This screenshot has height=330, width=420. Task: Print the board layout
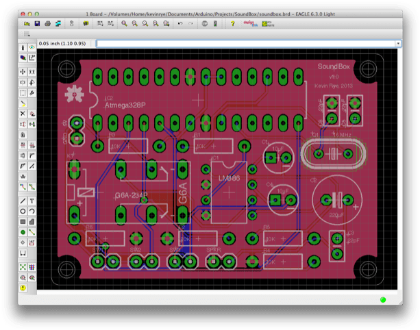coord(47,24)
